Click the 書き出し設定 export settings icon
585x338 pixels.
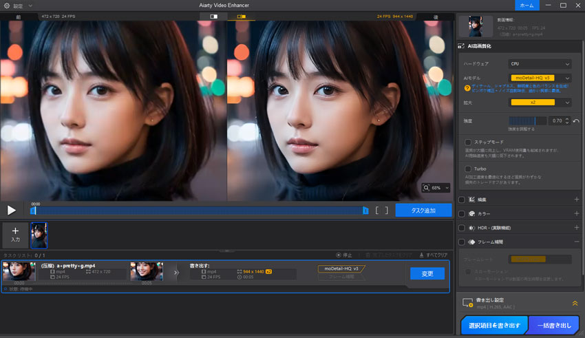467,303
